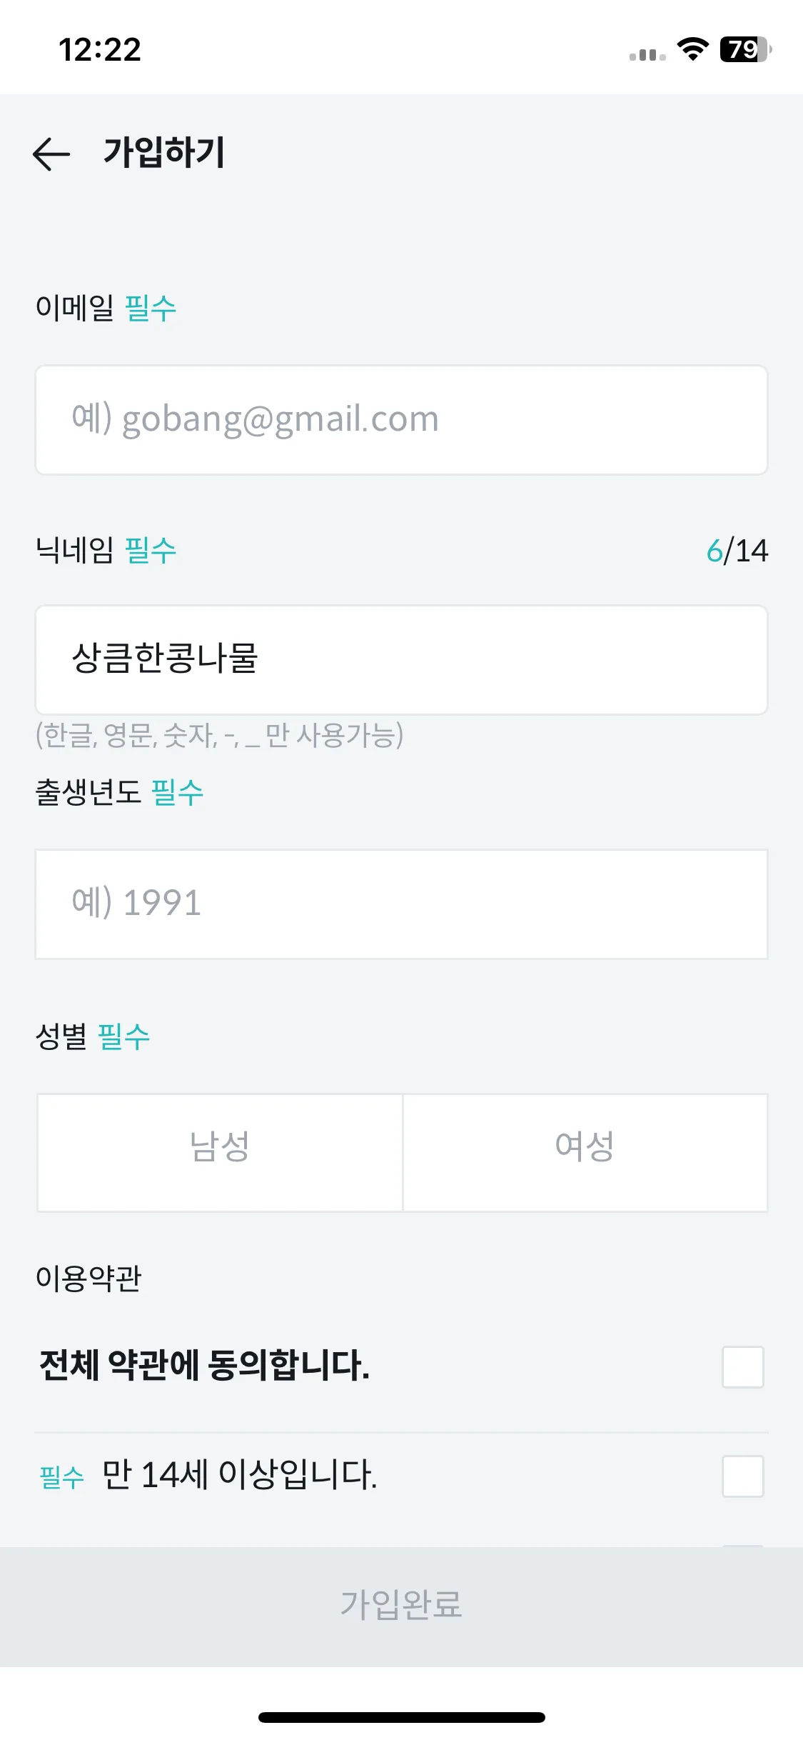Check the over 14 years old checkbox

743,1476
